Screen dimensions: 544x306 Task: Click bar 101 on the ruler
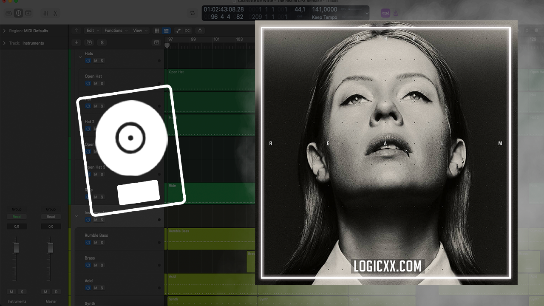coord(217,39)
